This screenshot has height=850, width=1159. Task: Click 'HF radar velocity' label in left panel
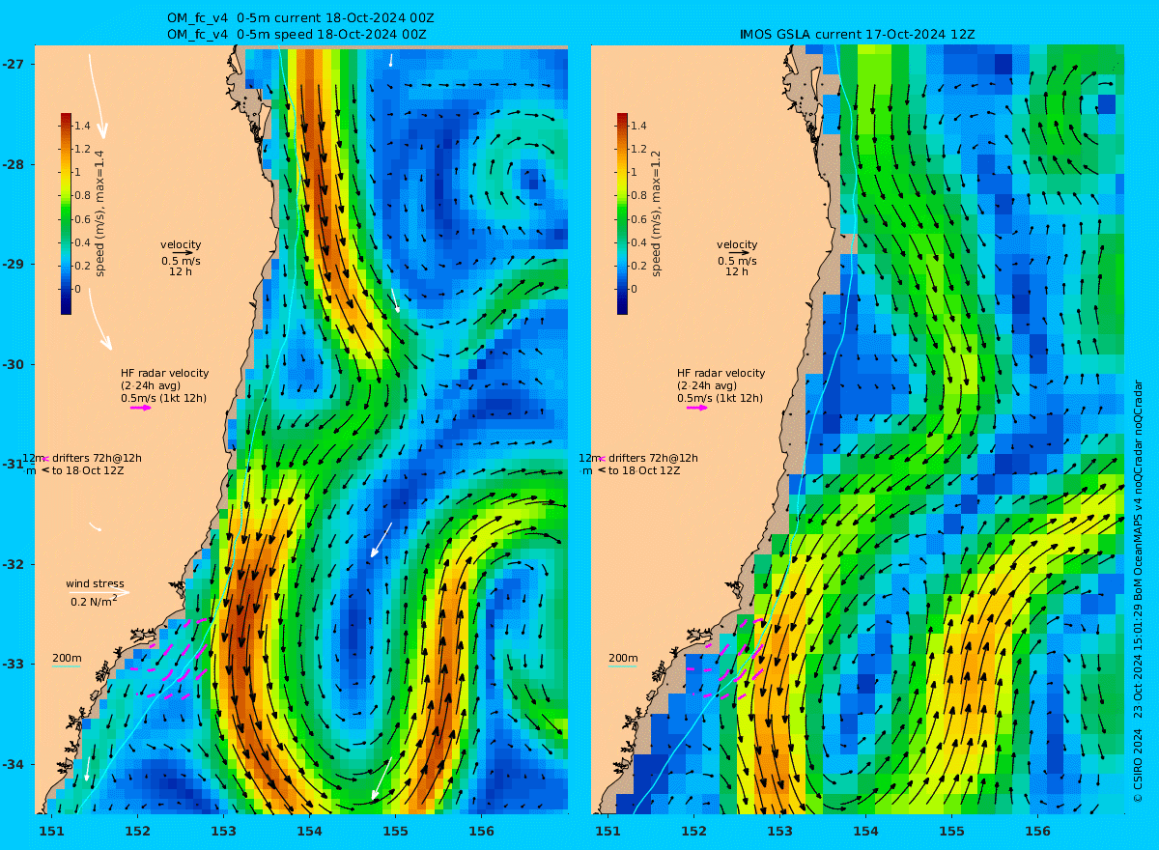click(164, 373)
